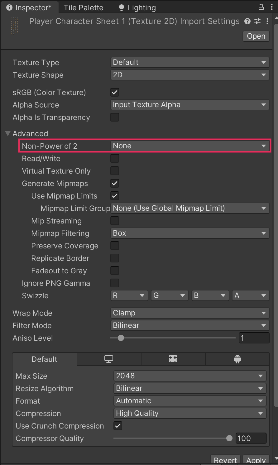Click the Apply button
Viewport: 278px width, 465px height.
[256, 460]
